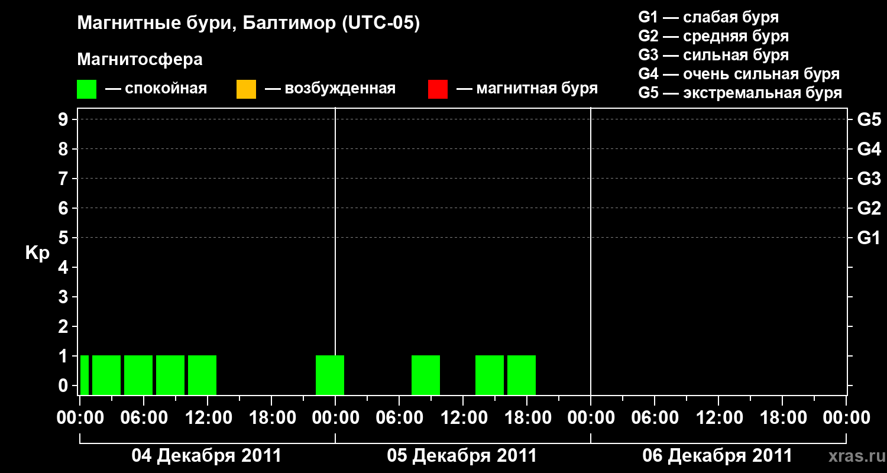This screenshot has height=473, width=887.
Task: Click the green 'спокойная' legend swatch
Action: point(87,89)
